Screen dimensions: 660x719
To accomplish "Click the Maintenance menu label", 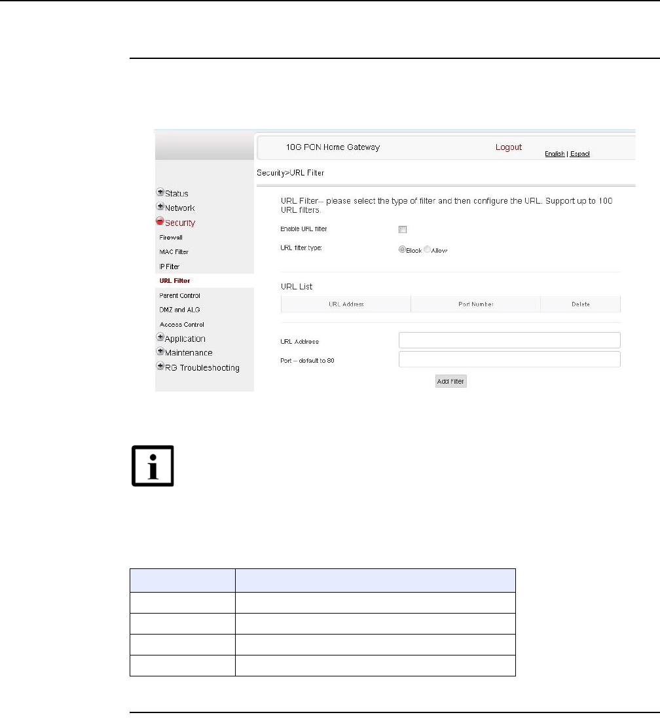I will click(189, 352).
